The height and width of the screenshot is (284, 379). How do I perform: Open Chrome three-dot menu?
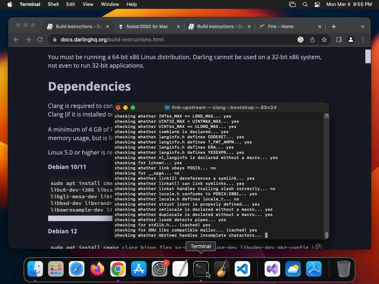point(363,40)
